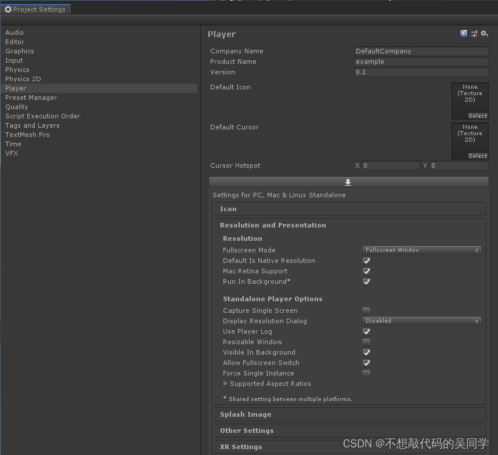Click the preset sliders icon in Player header

pos(474,34)
